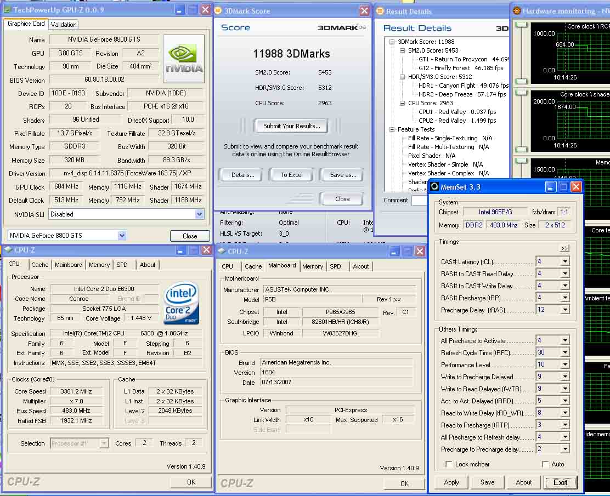Select GT1 - Return To Proxycon row
The height and width of the screenshot is (496, 610).
coord(464,59)
